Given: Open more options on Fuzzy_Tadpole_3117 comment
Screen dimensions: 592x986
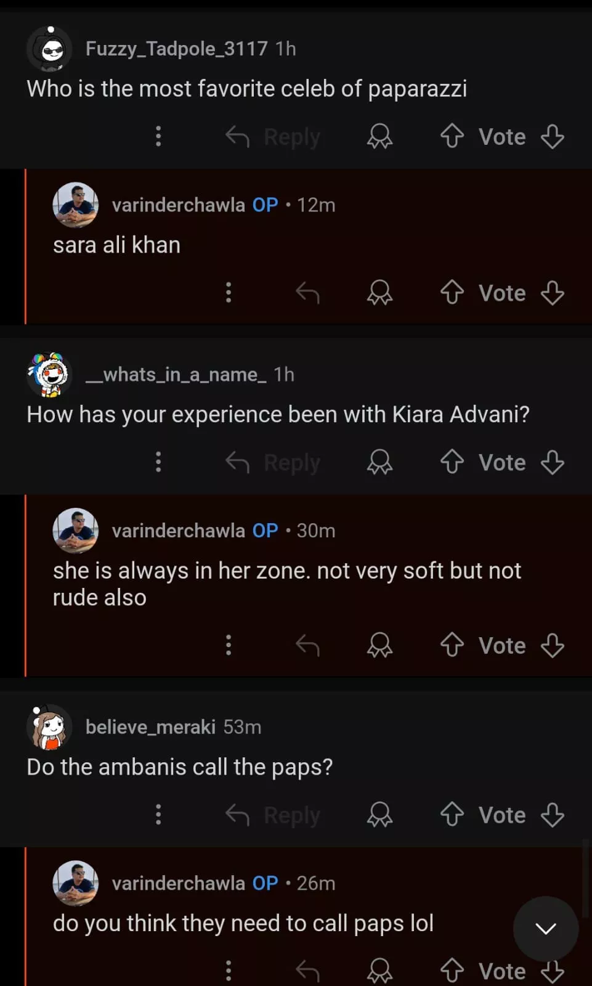Looking at the screenshot, I should (158, 136).
